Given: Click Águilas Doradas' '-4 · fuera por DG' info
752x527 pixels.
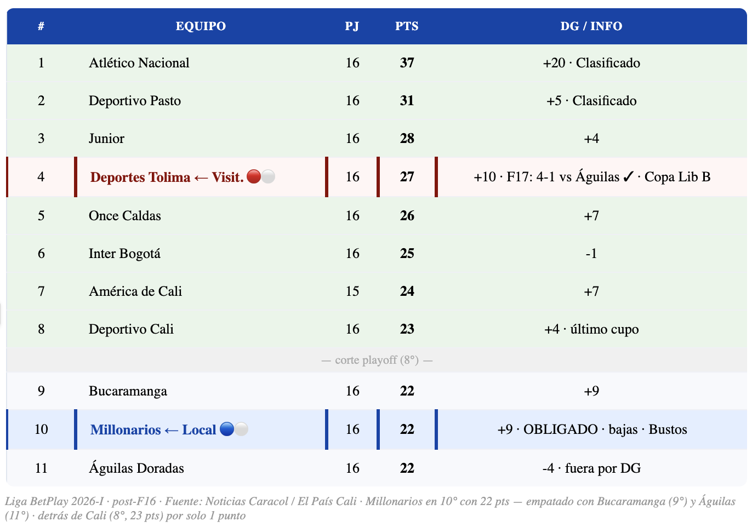Looking at the screenshot, I should 591,468.
